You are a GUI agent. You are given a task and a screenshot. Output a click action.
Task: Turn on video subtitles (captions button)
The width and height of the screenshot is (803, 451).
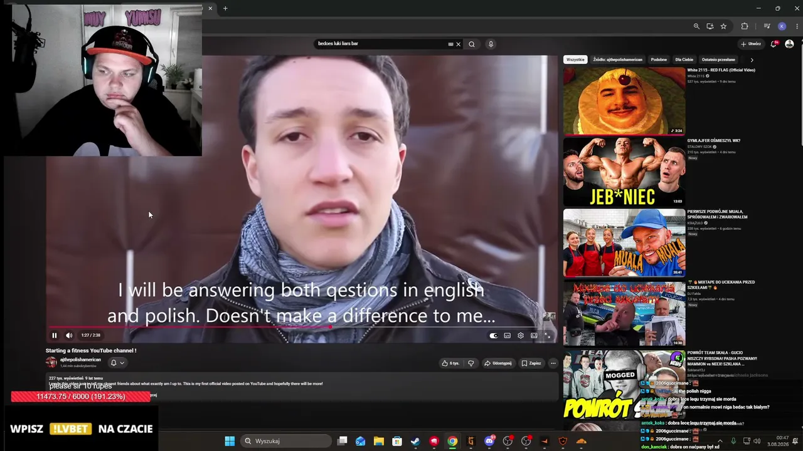click(x=508, y=336)
